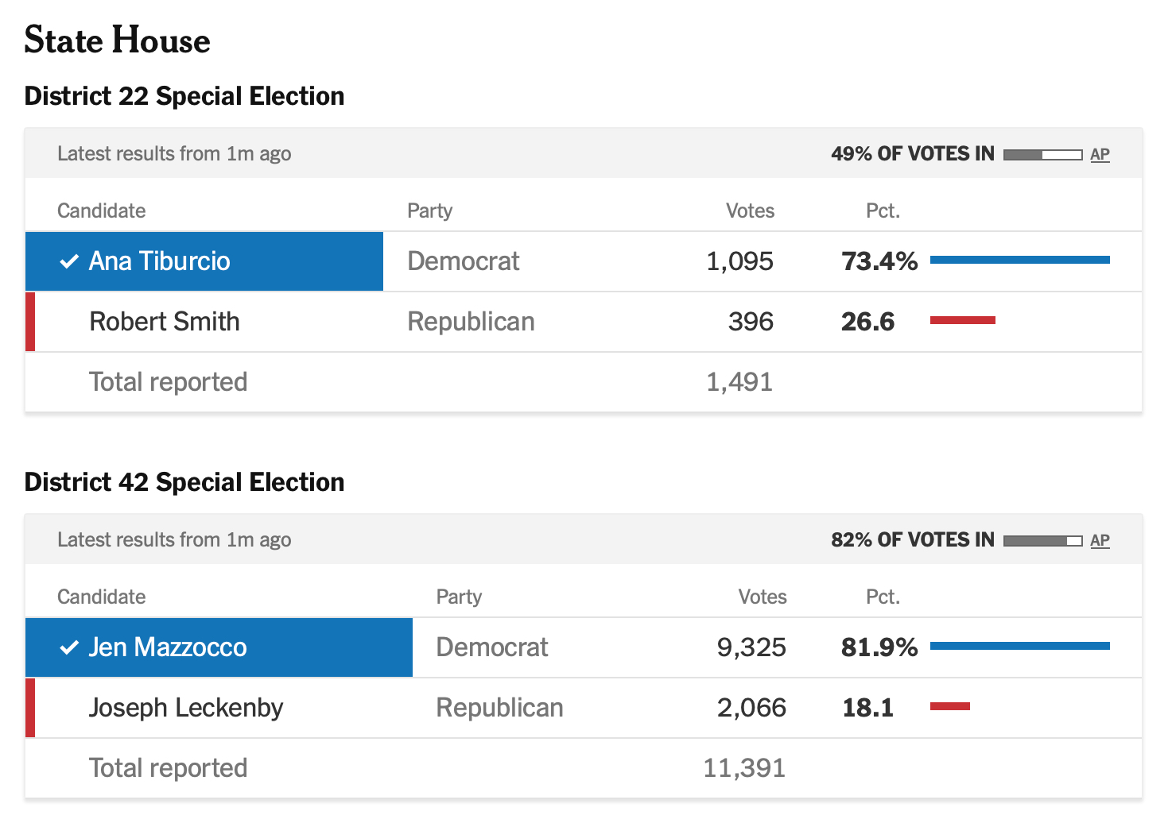This screenshot has width=1172, height=823.
Task: Click the State House section title
Action: click(117, 40)
